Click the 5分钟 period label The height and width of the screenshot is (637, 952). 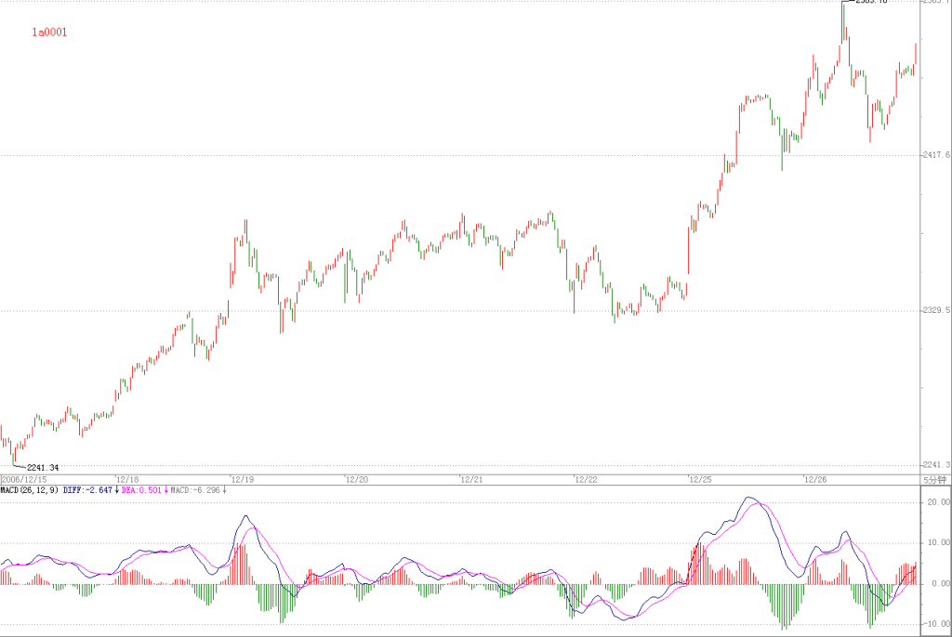935,480
